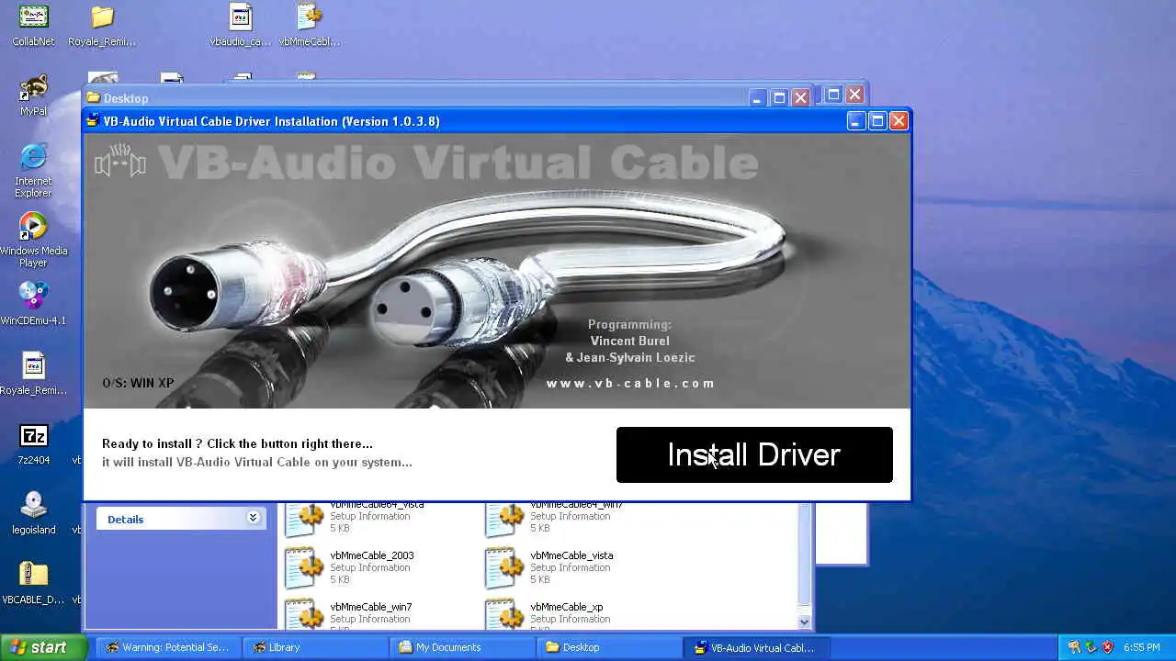Close the VB-Audio Virtual Cable installer window
The height and width of the screenshot is (661, 1176).
899,120
